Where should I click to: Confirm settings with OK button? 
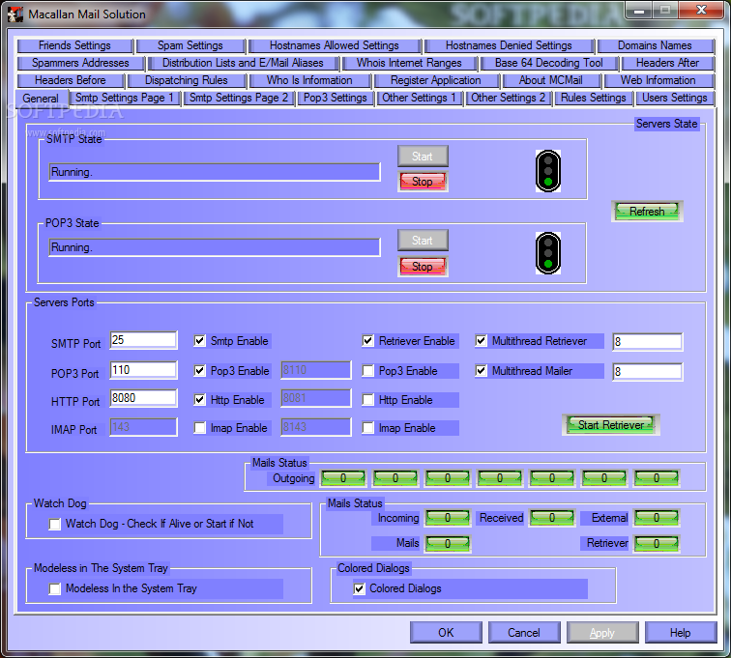(x=446, y=632)
